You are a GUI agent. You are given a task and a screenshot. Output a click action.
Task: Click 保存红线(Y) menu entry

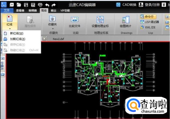point(22,45)
